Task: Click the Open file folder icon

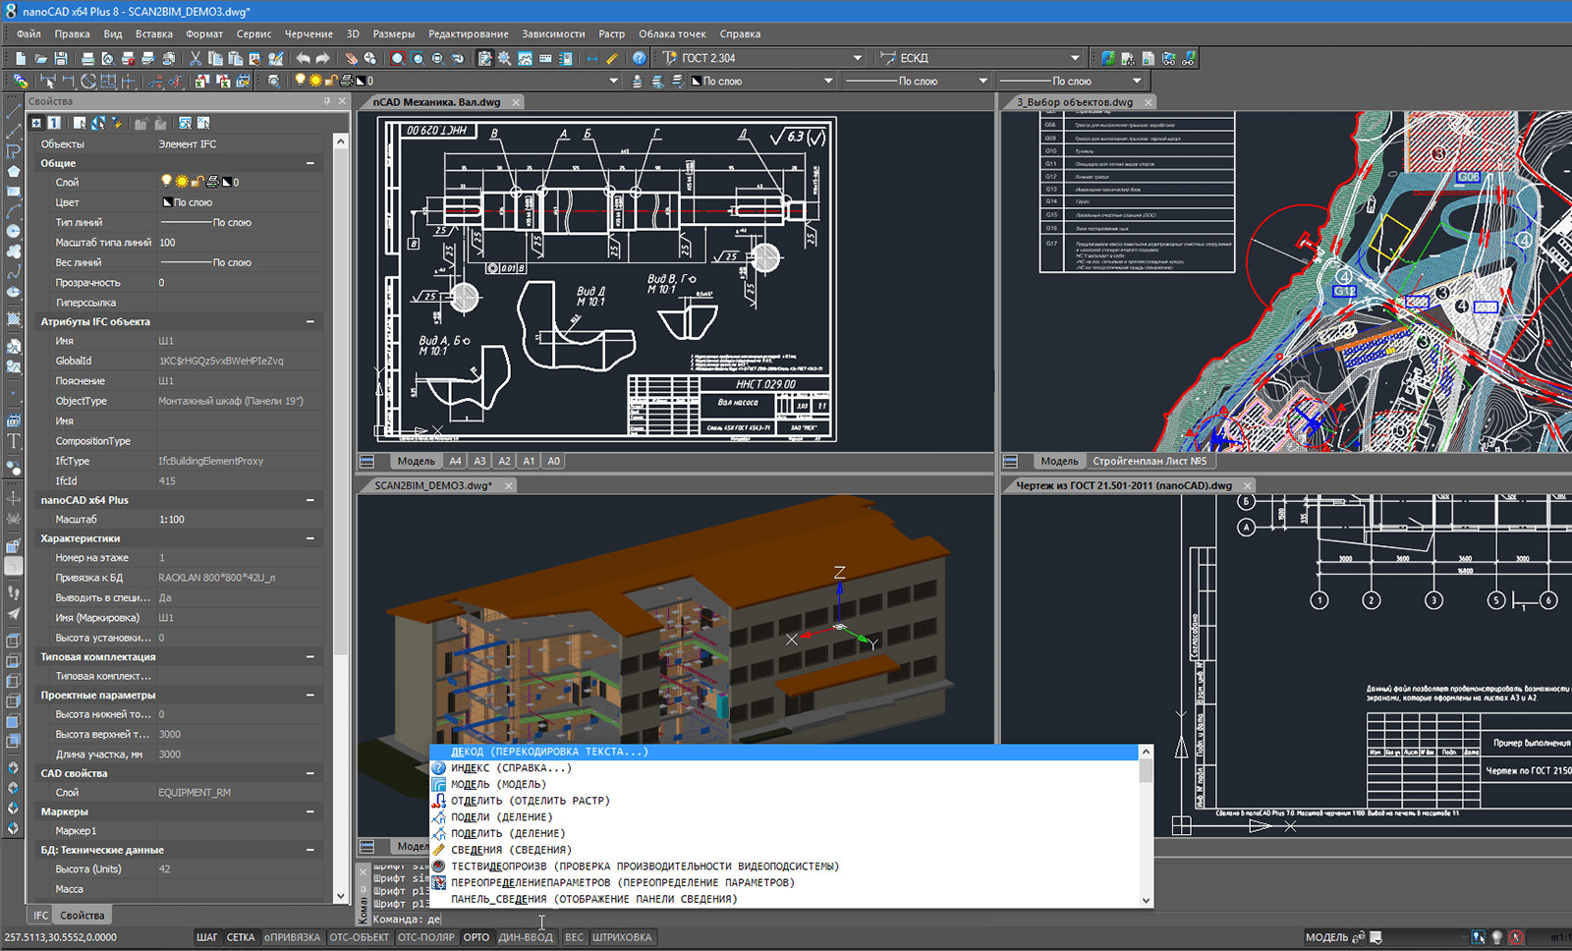Action: click(x=40, y=59)
